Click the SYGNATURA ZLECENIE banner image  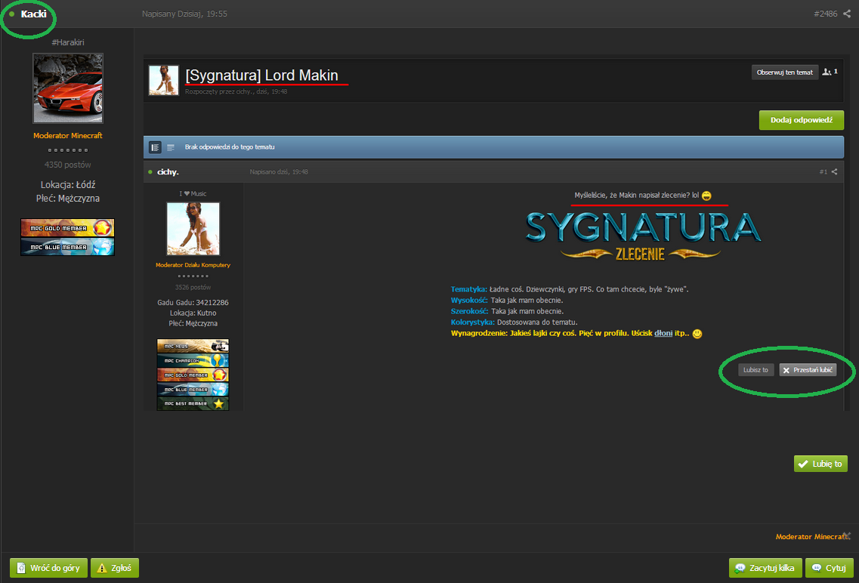coord(643,236)
